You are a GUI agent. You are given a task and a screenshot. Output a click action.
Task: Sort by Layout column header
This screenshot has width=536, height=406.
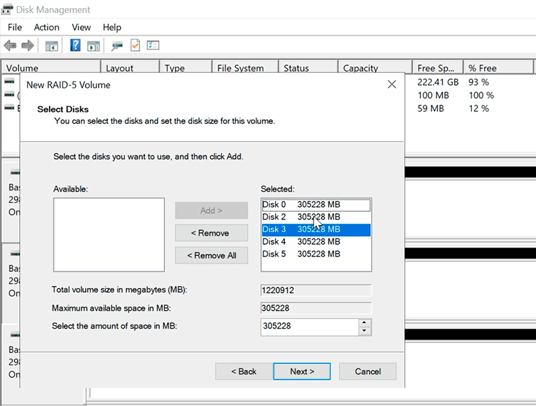click(130, 68)
